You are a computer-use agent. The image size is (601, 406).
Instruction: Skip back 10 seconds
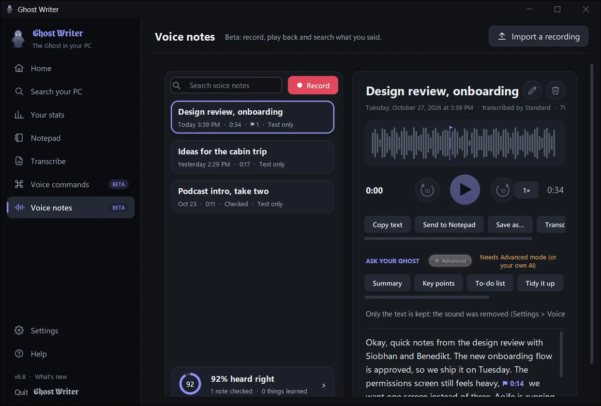[427, 190]
